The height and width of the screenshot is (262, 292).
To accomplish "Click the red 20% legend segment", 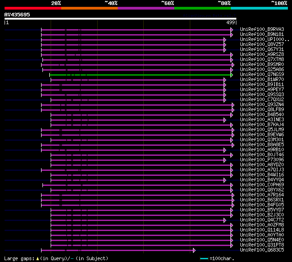I will 33,8.
